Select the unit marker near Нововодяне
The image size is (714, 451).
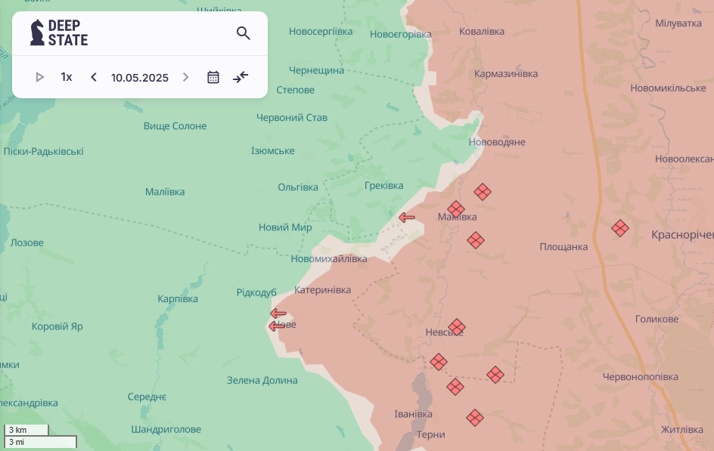pos(483,192)
